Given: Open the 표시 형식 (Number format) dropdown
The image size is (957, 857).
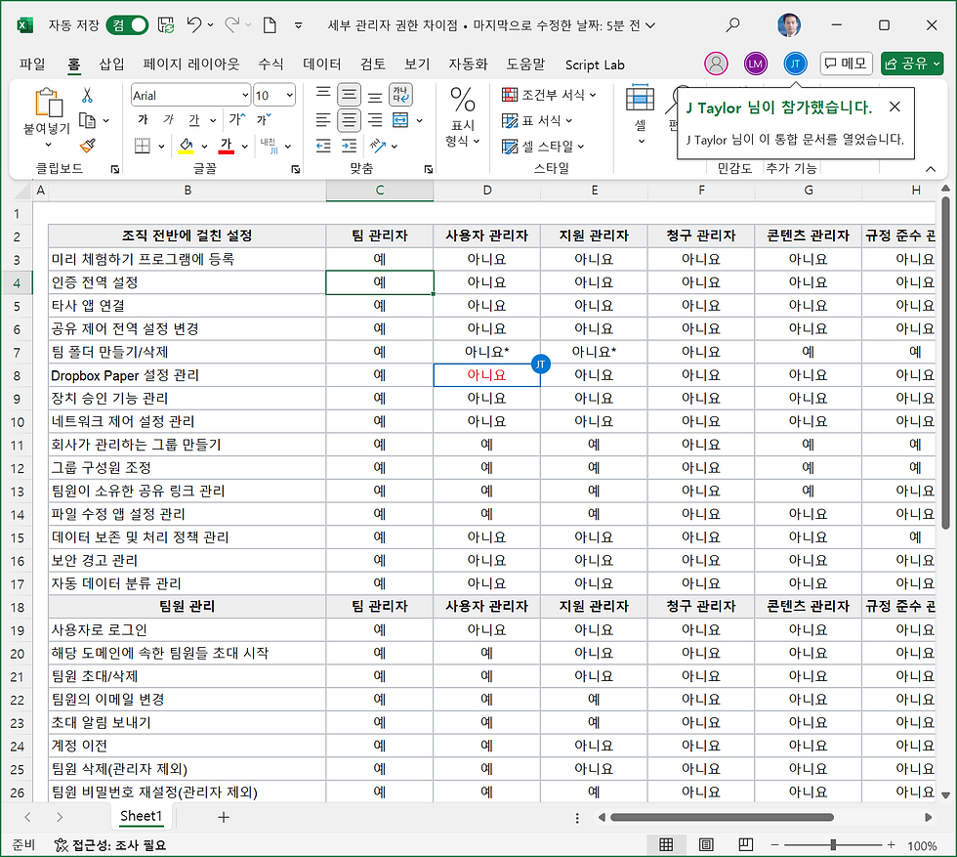Looking at the screenshot, I should click(x=463, y=116).
